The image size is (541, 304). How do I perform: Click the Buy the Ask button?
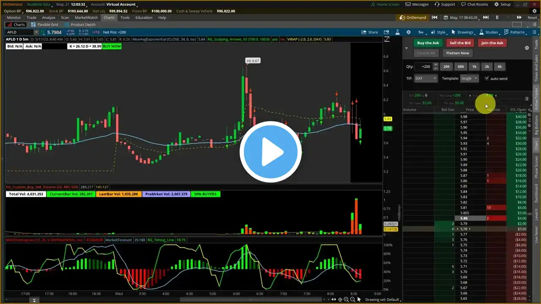pos(428,43)
